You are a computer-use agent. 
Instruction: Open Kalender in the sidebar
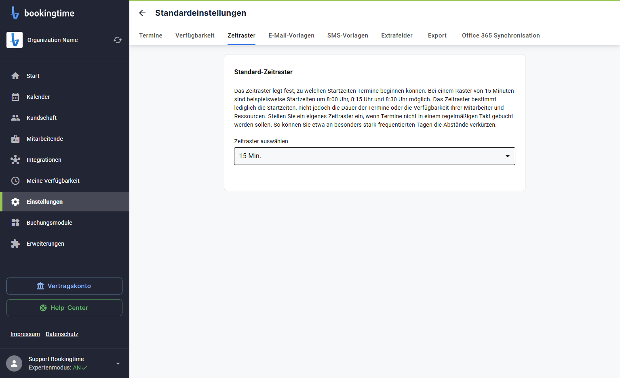coord(65,97)
